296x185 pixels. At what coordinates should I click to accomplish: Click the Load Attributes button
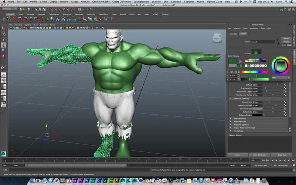260,155
